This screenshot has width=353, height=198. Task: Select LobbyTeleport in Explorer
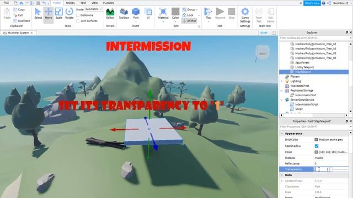click(304, 67)
